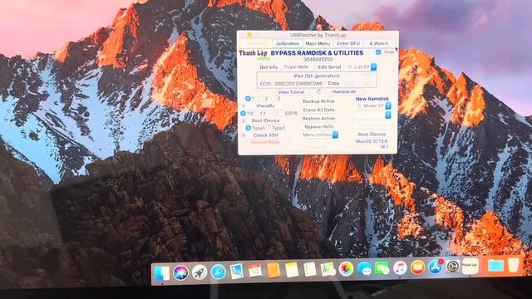The image size is (532, 299).
Task: Select the Type1 radio option
Action: [x=248, y=128]
